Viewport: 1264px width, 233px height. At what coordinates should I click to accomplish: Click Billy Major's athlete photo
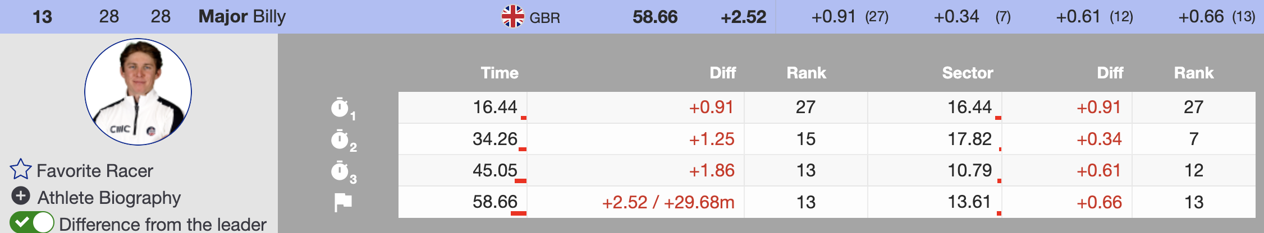(x=138, y=92)
